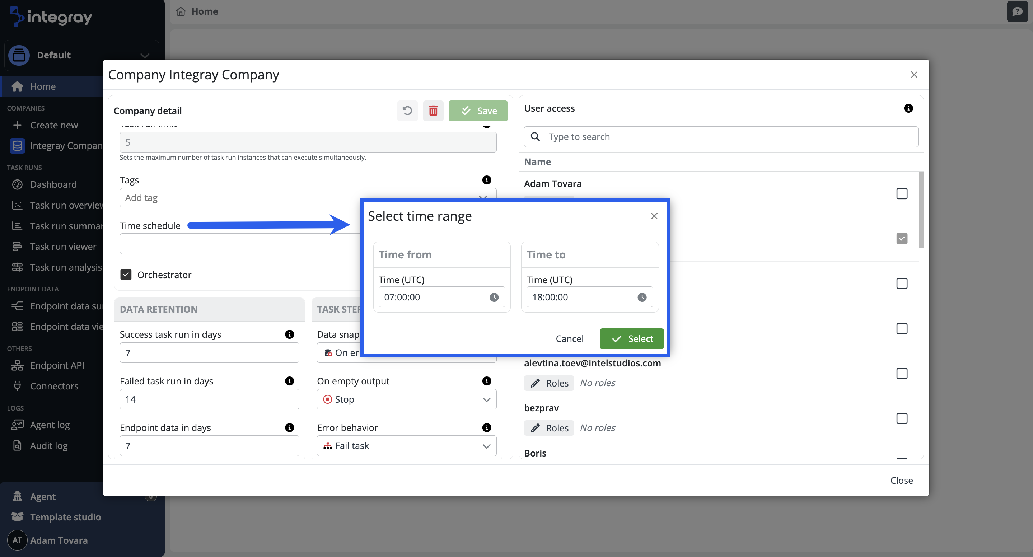Click the revert changes undo icon

tap(407, 111)
